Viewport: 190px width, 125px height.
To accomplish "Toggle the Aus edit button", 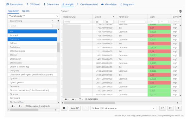I will (75, 108).
